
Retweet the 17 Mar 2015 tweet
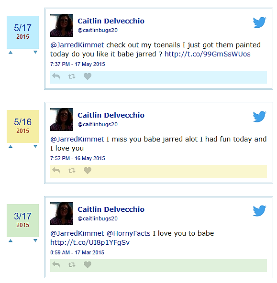[x=72, y=265]
